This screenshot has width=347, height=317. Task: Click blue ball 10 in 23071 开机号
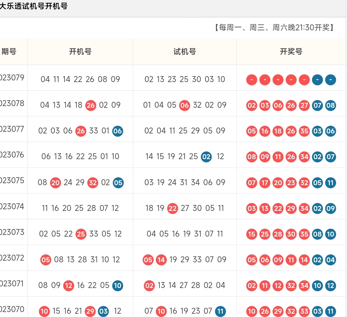[118, 286]
